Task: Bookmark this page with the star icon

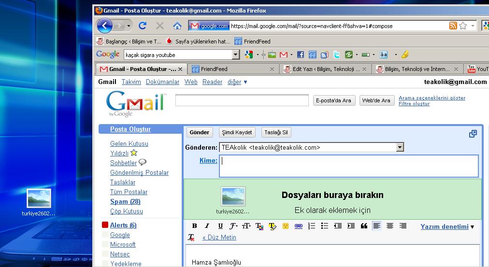Action: pos(463,26)
